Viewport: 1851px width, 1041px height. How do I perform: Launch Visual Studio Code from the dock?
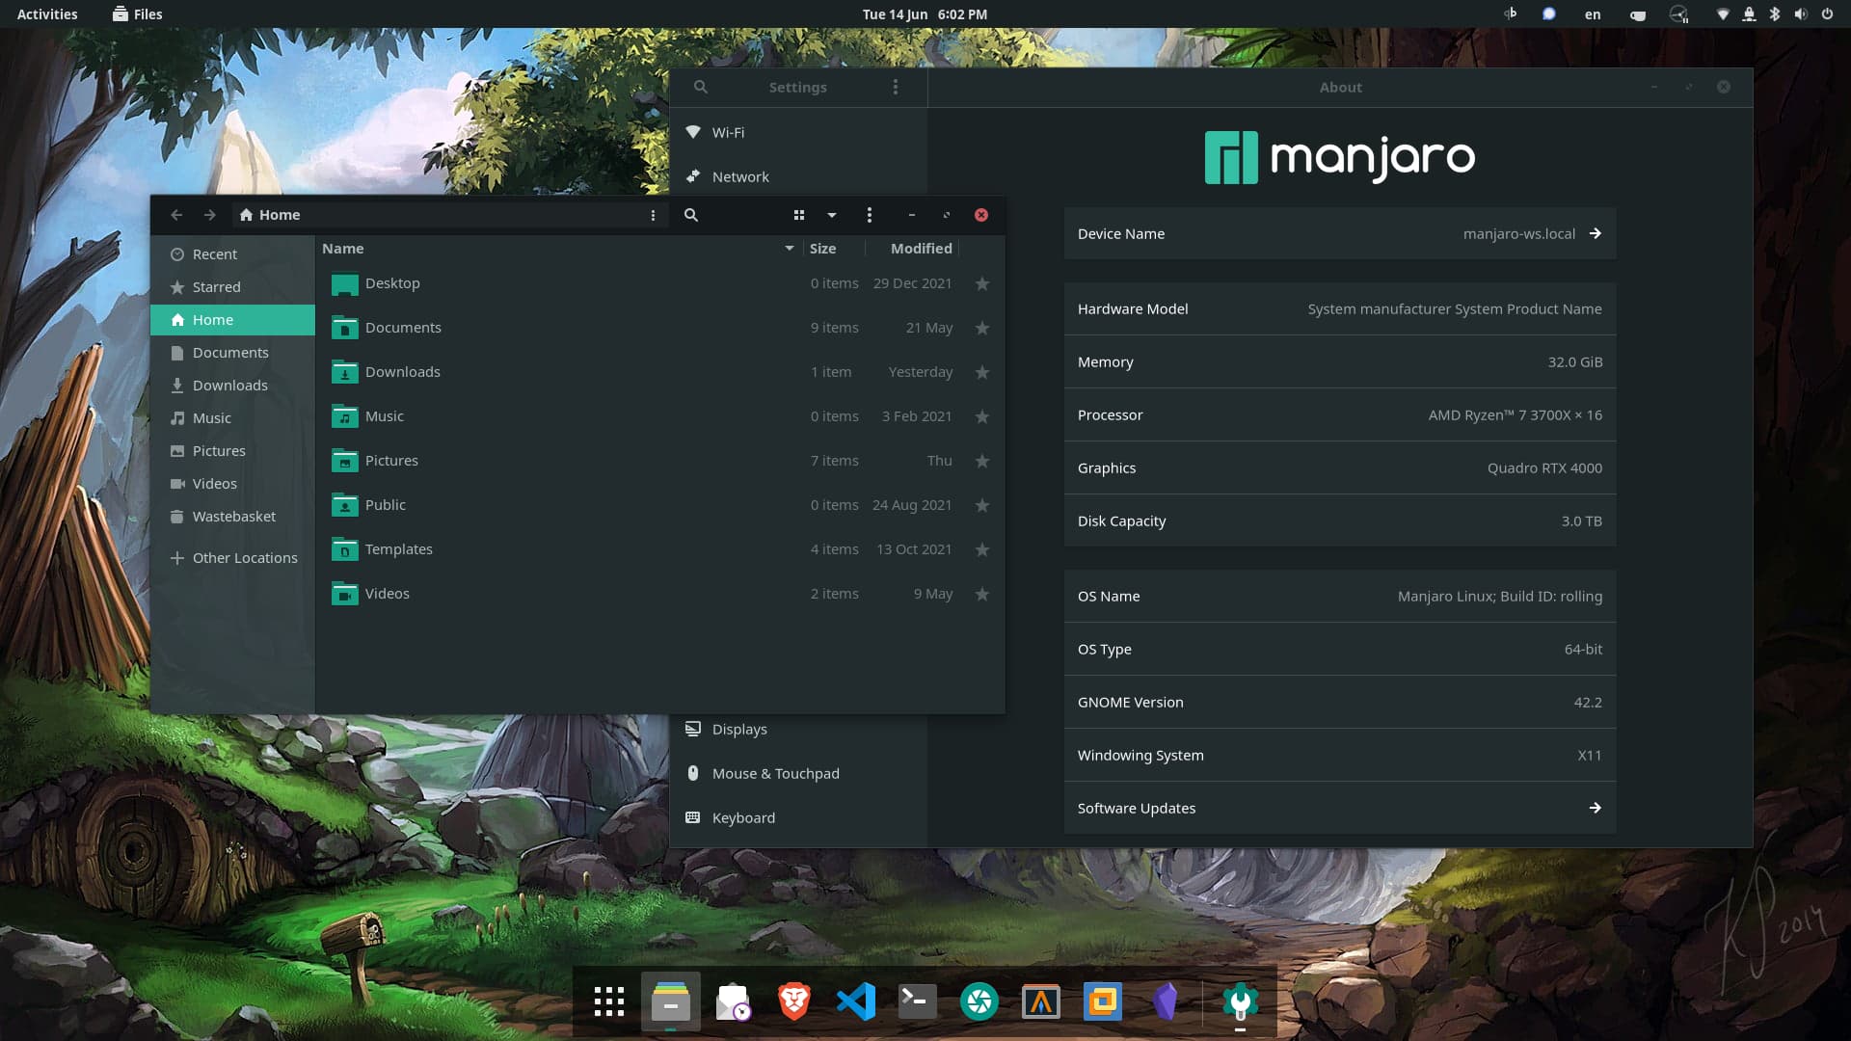[x=856, y=1001]
